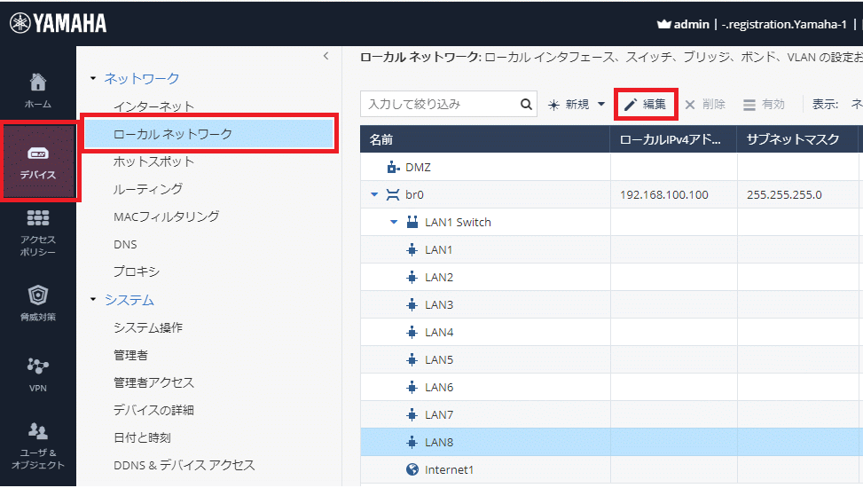Open the Home icon in sidebar

(37, 89)
